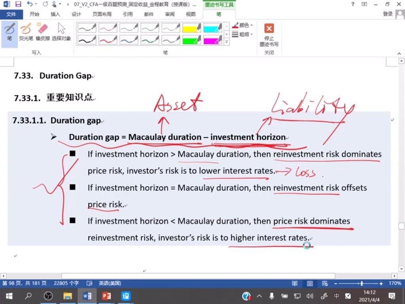
Task: Select the Eraser (橡皮擦) tool
Action: (x=42, y=32)
